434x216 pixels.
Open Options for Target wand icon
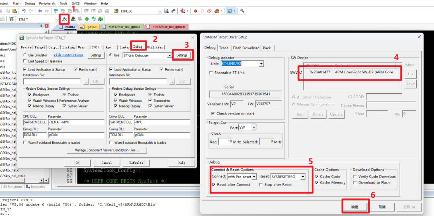pos(65,19)
